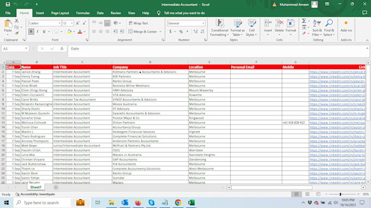Click the Decrease Decimal icon
371x208 pixels.
[x=202, y=32]
